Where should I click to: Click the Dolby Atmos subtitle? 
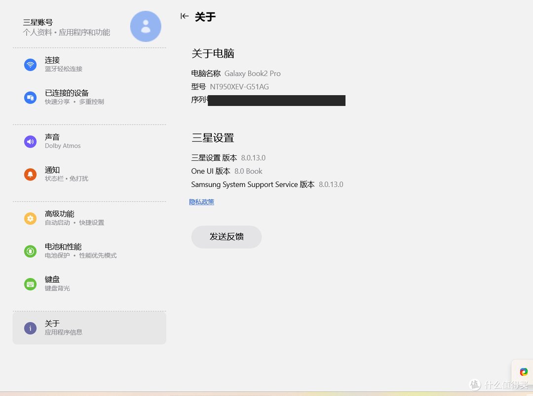63,145
